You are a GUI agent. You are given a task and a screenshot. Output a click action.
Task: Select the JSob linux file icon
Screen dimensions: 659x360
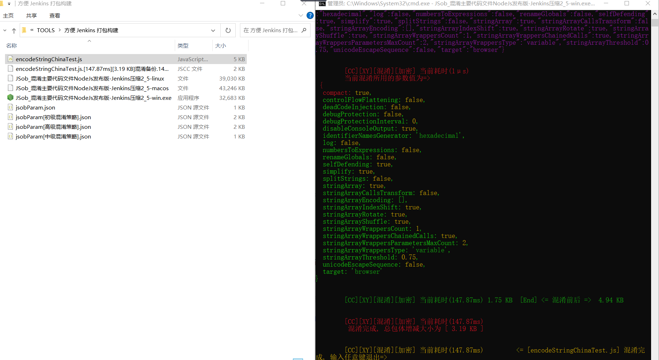click(10, 78)
